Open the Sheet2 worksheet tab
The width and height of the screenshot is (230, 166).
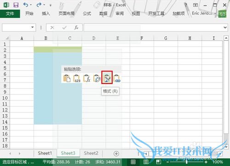point(91,153)
